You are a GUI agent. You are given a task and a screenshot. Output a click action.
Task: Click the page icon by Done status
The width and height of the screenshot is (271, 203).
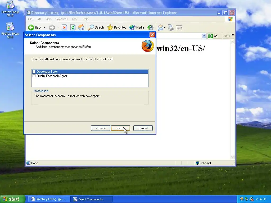(28, 163)
